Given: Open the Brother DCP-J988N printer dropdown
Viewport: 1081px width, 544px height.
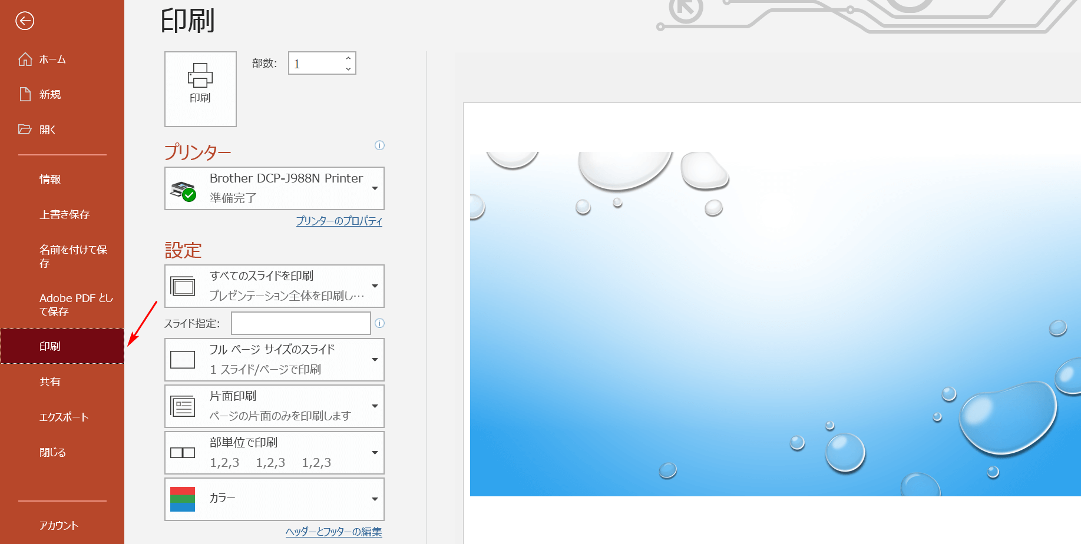Looking at the screenshot, I should tap(275, 188).
